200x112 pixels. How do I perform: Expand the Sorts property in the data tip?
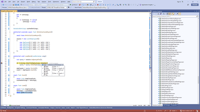43,73
